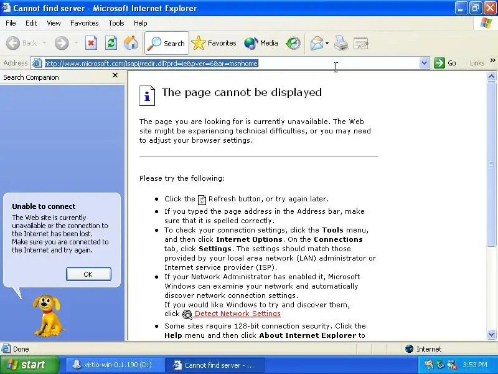Close the Search Companion pane
Screen dimensions: 498x374
(115, 75)
